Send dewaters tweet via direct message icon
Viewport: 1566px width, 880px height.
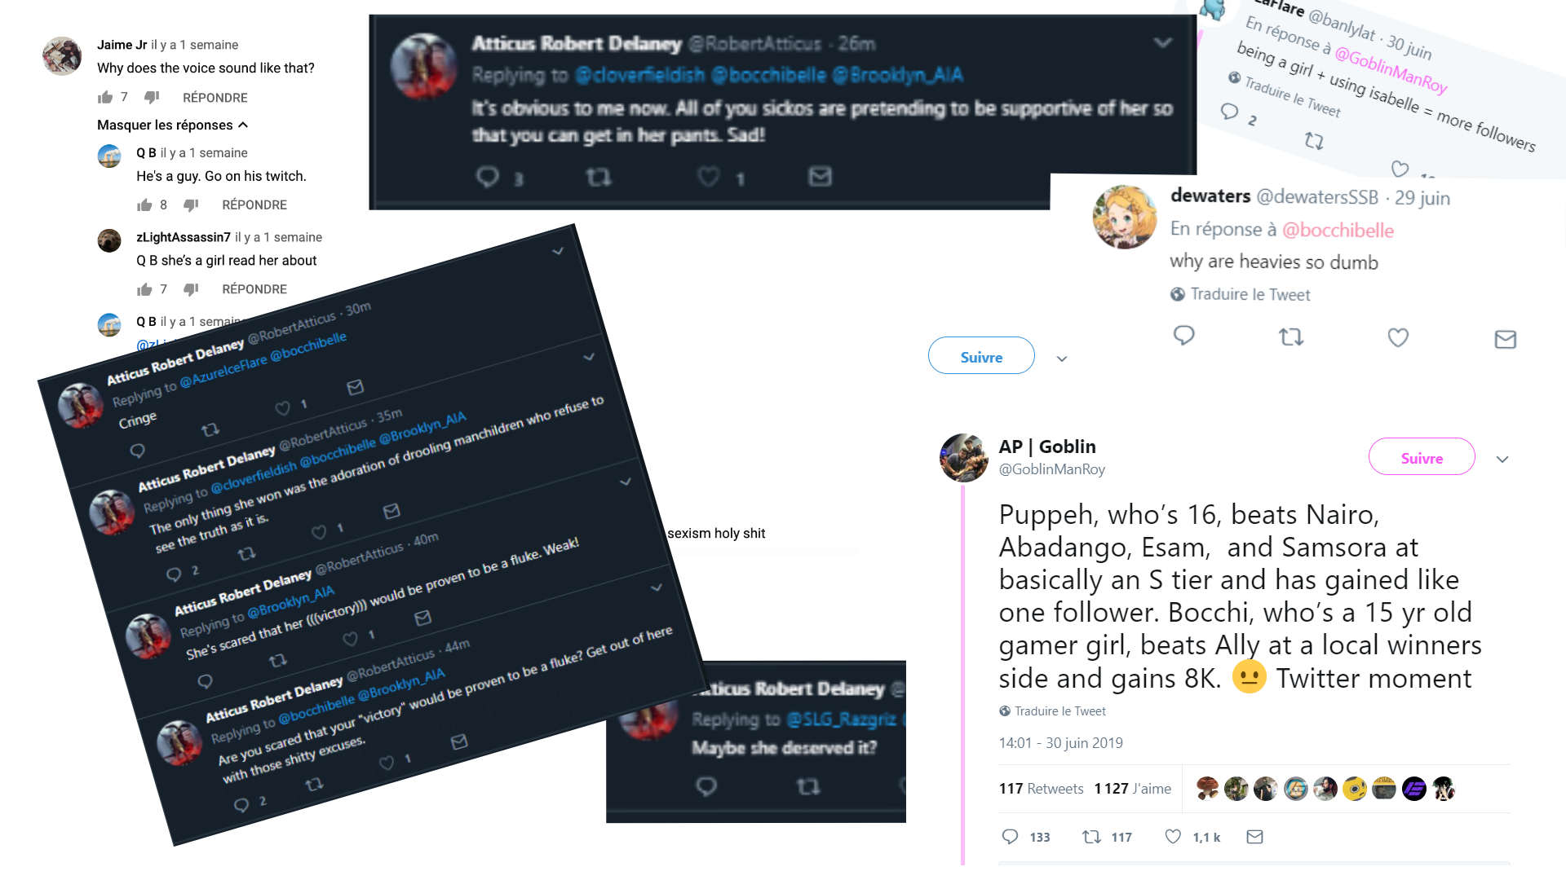click(x=1505, y=339)
